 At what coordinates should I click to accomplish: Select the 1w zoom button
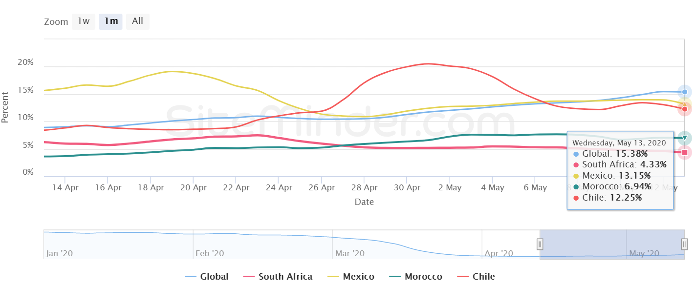point(84,21)
